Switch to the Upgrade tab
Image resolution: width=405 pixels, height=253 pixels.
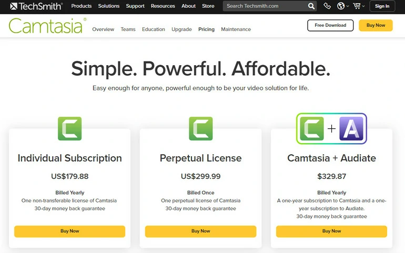[x=181, y=29]
